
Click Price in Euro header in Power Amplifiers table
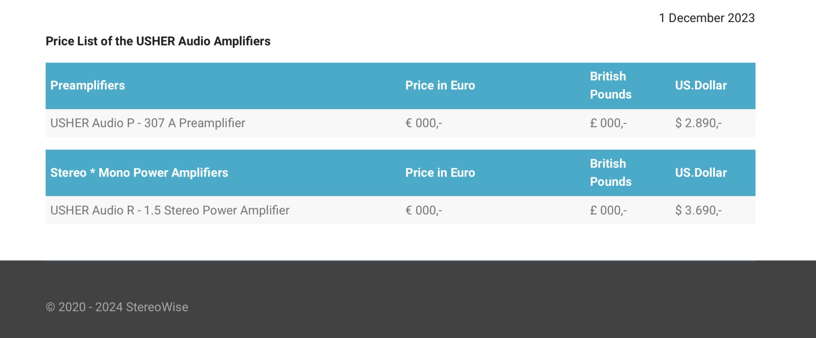click(x=440, y=173)
